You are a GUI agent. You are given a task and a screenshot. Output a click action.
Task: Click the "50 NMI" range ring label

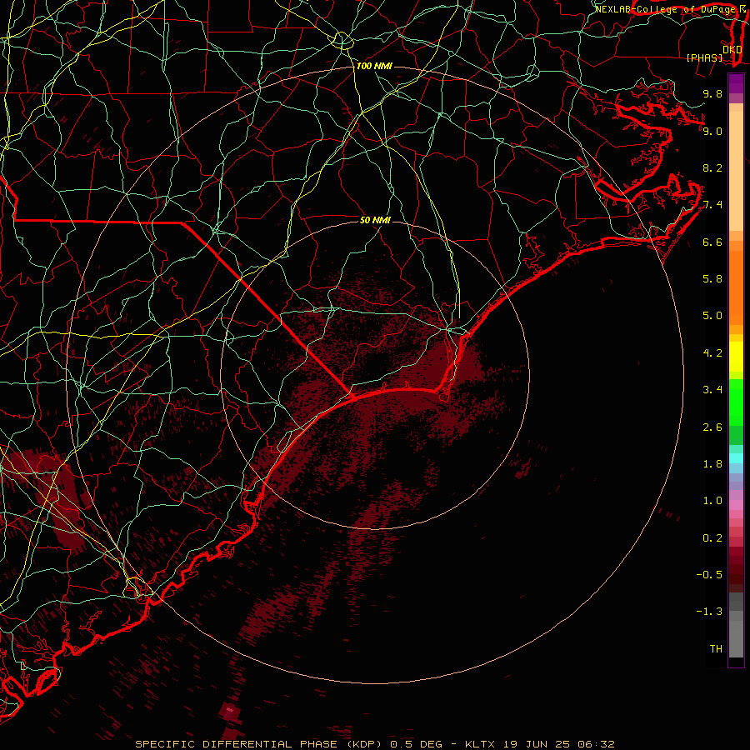pos(375,220)
